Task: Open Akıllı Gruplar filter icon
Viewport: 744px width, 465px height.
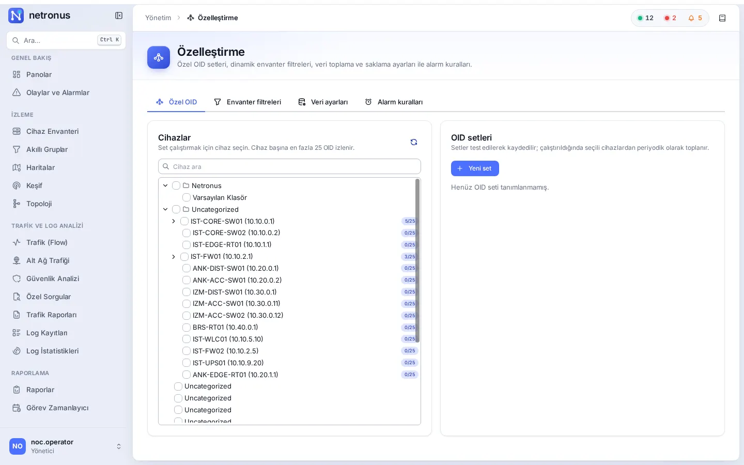Action: [x=17, y=149]
